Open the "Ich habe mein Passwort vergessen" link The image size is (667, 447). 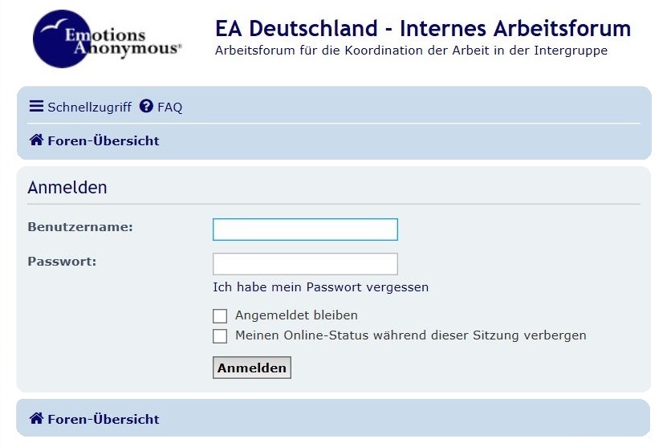[x=320, y=286]
